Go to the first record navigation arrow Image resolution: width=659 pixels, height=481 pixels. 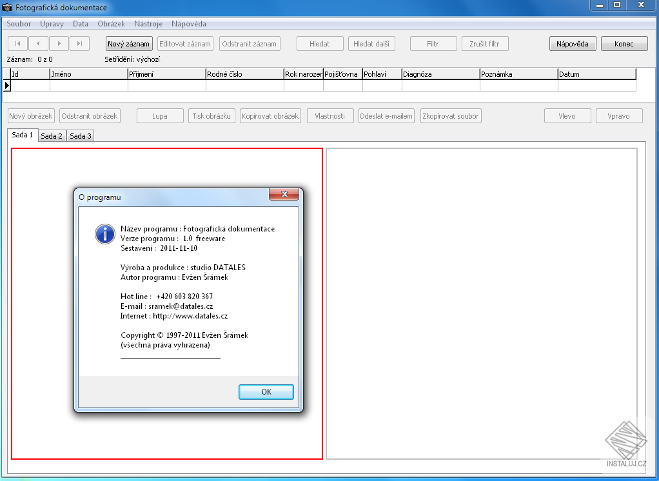(x=17, y=44)
